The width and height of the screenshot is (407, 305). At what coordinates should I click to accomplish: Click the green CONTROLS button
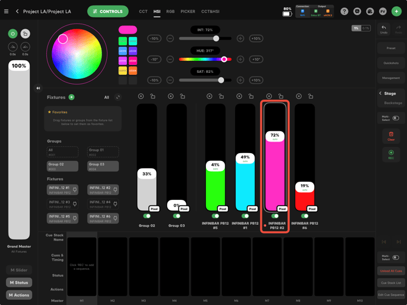click(x=108, y=12)
